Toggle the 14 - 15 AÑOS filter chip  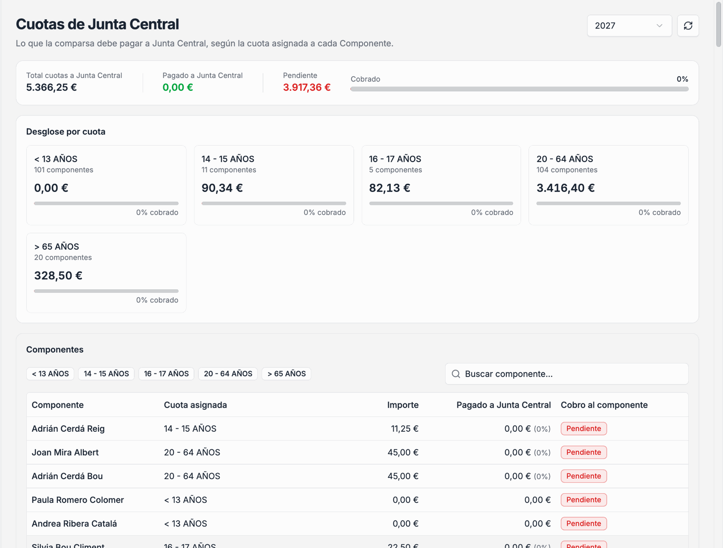click(106, 374)
